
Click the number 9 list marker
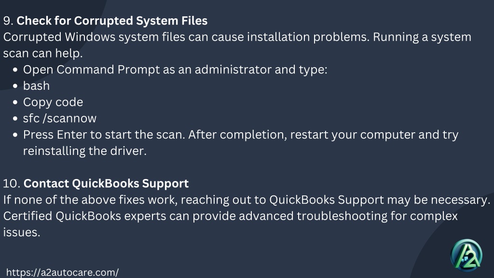[8, 21]
